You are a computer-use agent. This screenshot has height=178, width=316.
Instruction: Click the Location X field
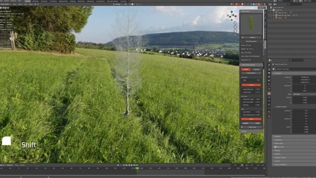tap(304, 77)
